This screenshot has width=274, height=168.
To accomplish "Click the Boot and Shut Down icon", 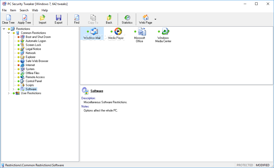I will [22, 37].
